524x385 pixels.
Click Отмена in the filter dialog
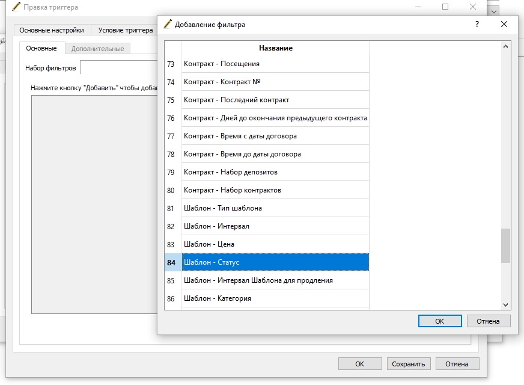click(488, 321)
